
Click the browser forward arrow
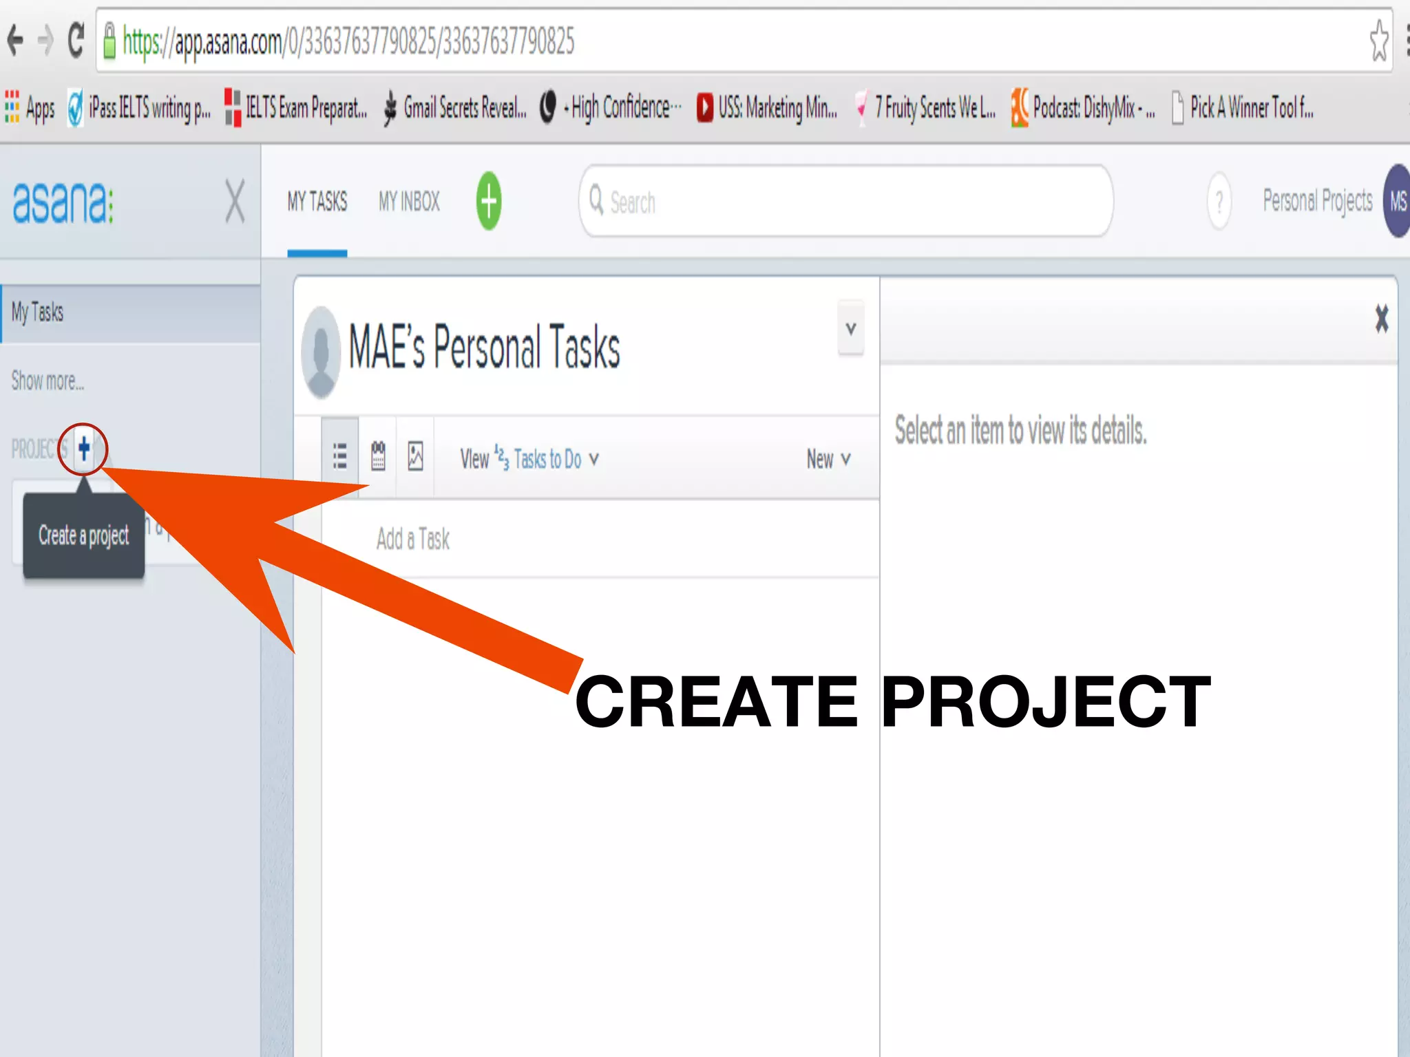click(45, 40)
